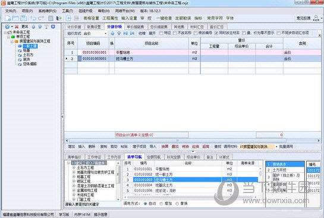324x218 pixels.
Task: Click the move-up arrow icon in tree toolbar
Action: point(33,27)
